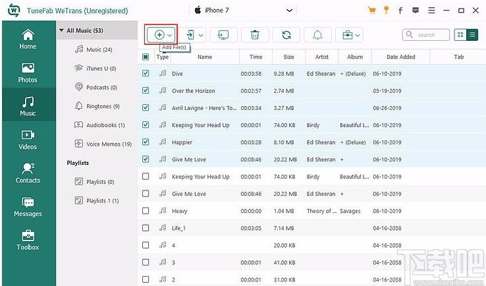Sort by the Album column header

(355, 57)
